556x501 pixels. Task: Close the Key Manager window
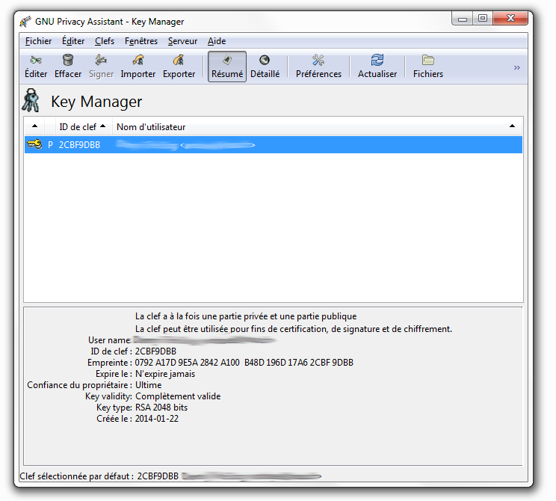point(510,19)
